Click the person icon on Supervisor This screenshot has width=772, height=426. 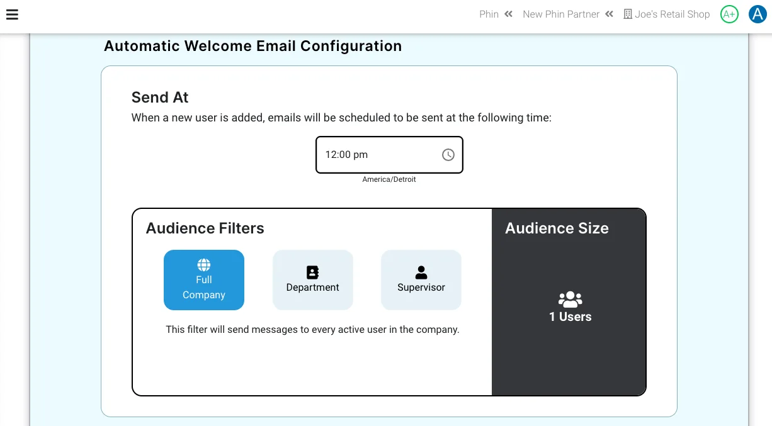click(x=421, y=272)
